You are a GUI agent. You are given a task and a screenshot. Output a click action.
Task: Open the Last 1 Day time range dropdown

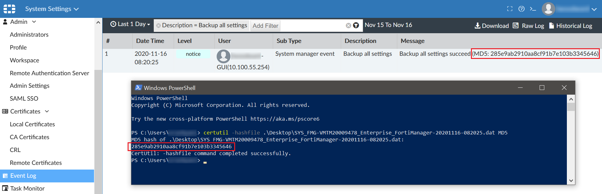130,24
